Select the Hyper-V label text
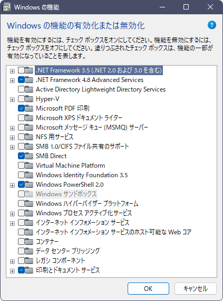Image resolution: width=223 pixels, height=301 pixels. (47, 99)
